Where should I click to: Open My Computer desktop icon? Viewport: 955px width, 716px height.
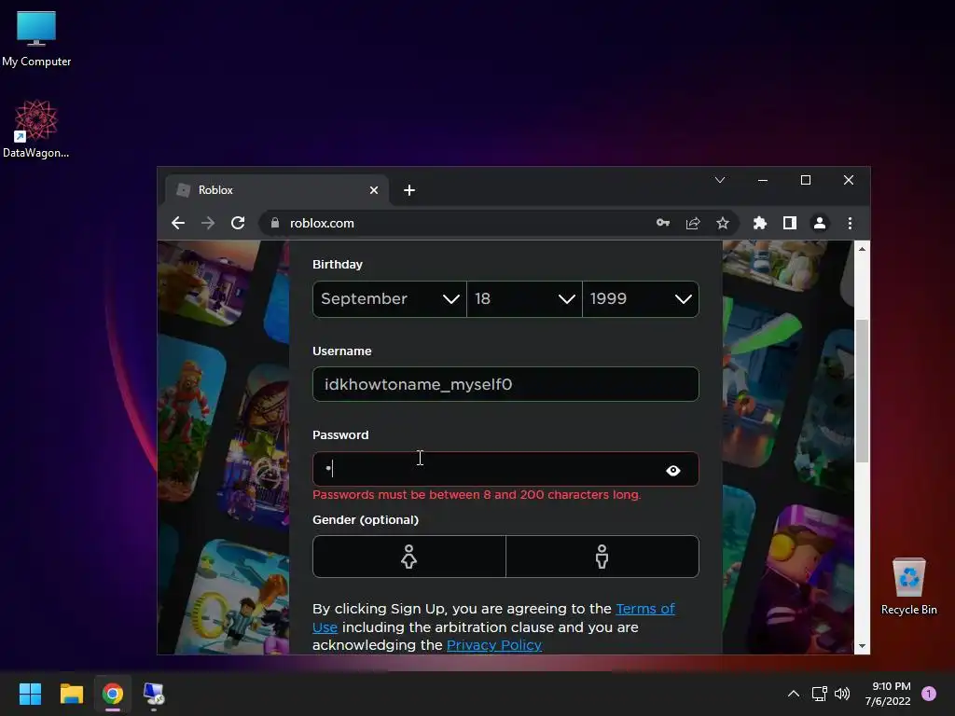coord(36,38)
